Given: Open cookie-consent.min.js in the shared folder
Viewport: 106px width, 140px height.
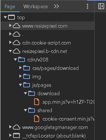Looking at the screenshot, I should pos(69,119).
